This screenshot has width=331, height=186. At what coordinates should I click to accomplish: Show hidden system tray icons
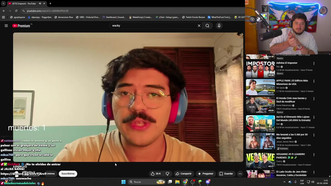pyautogui.click(x=284, y=182)
